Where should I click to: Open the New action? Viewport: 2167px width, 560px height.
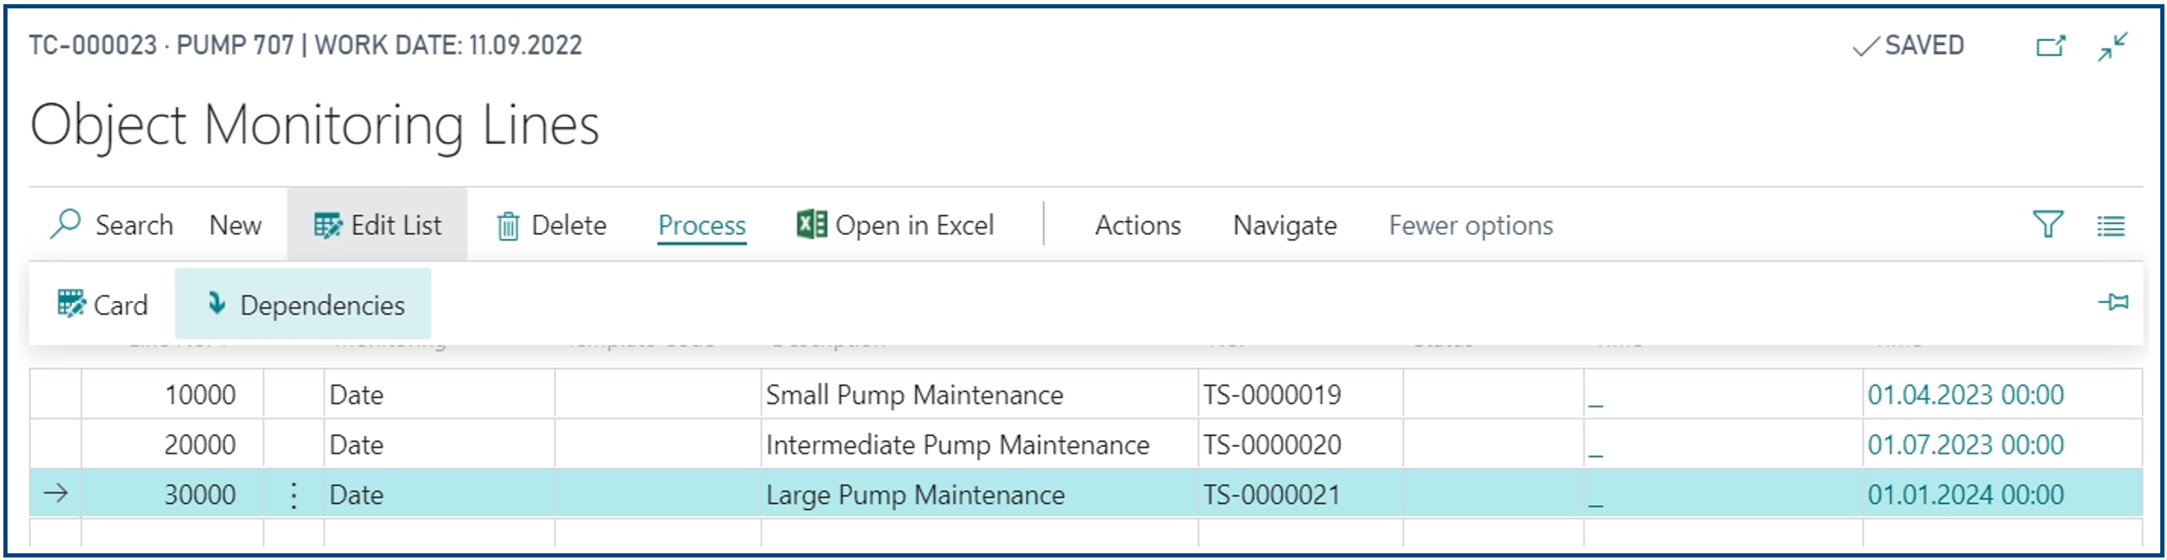236,225
